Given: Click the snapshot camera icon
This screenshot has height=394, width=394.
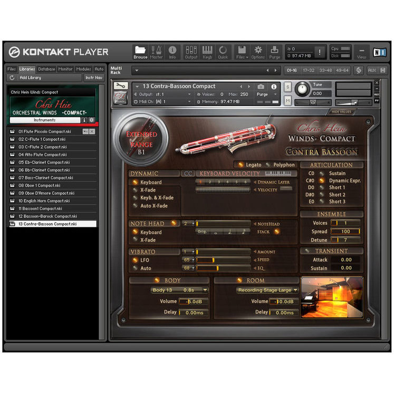Looking at the screenshot, I should 261,87.
